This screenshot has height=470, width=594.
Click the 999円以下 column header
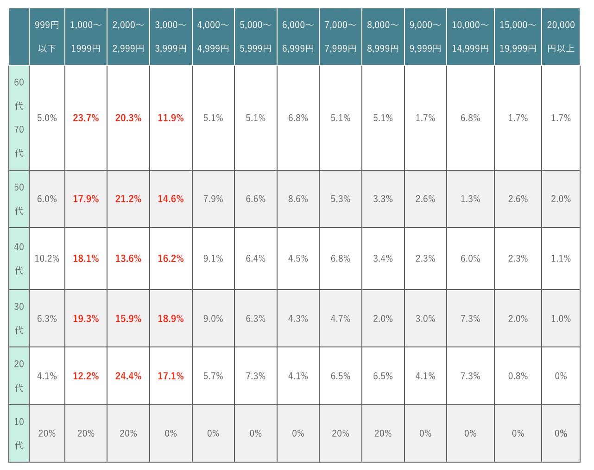(47, 37)
